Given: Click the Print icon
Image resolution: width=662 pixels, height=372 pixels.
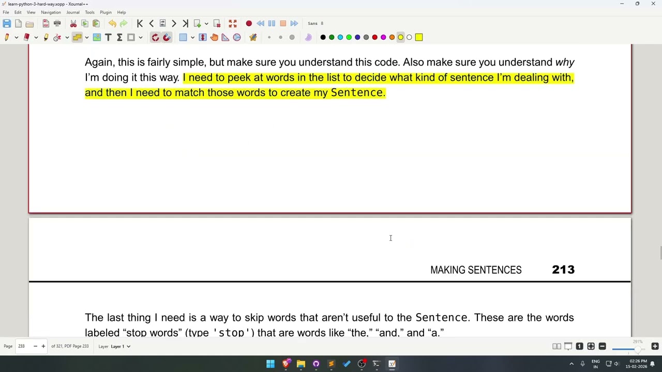Looking at the screenshot, I should pyautogui.click(x=57, y=23).
